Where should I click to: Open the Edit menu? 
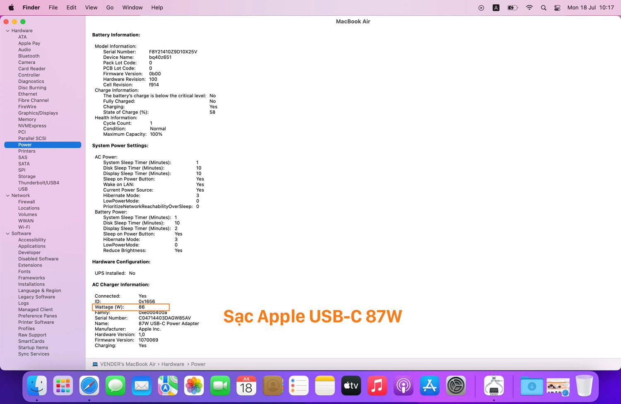[71, 7]
